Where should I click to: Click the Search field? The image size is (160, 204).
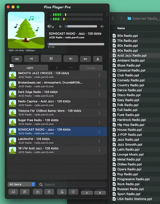[72, 184]
